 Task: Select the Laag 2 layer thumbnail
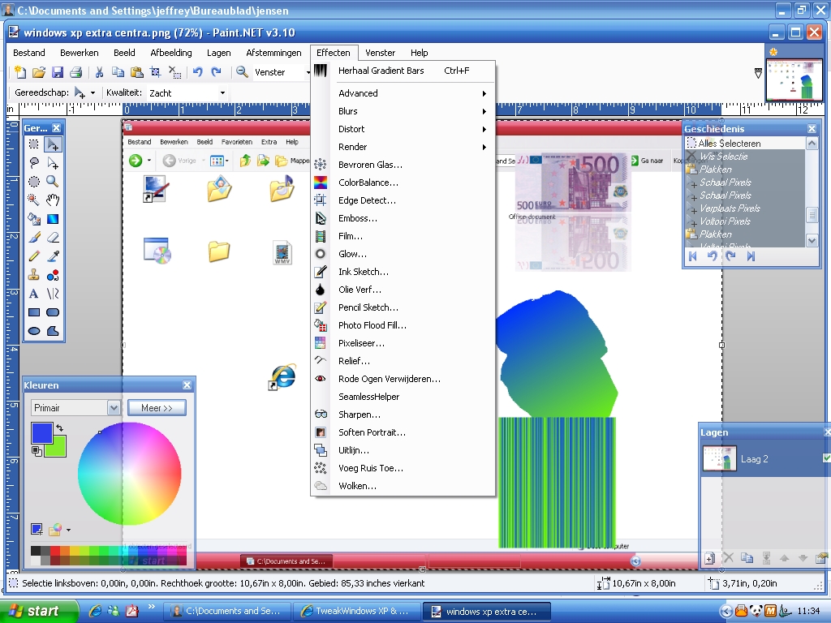pos(719,459)
